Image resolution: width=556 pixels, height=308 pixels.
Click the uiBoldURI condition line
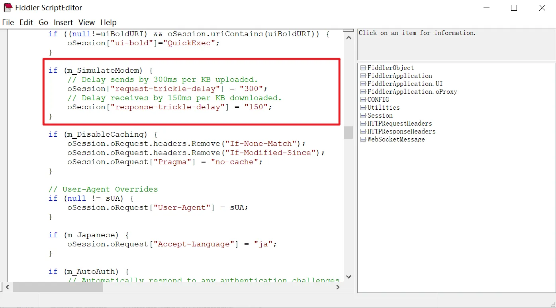coord(189,34)
